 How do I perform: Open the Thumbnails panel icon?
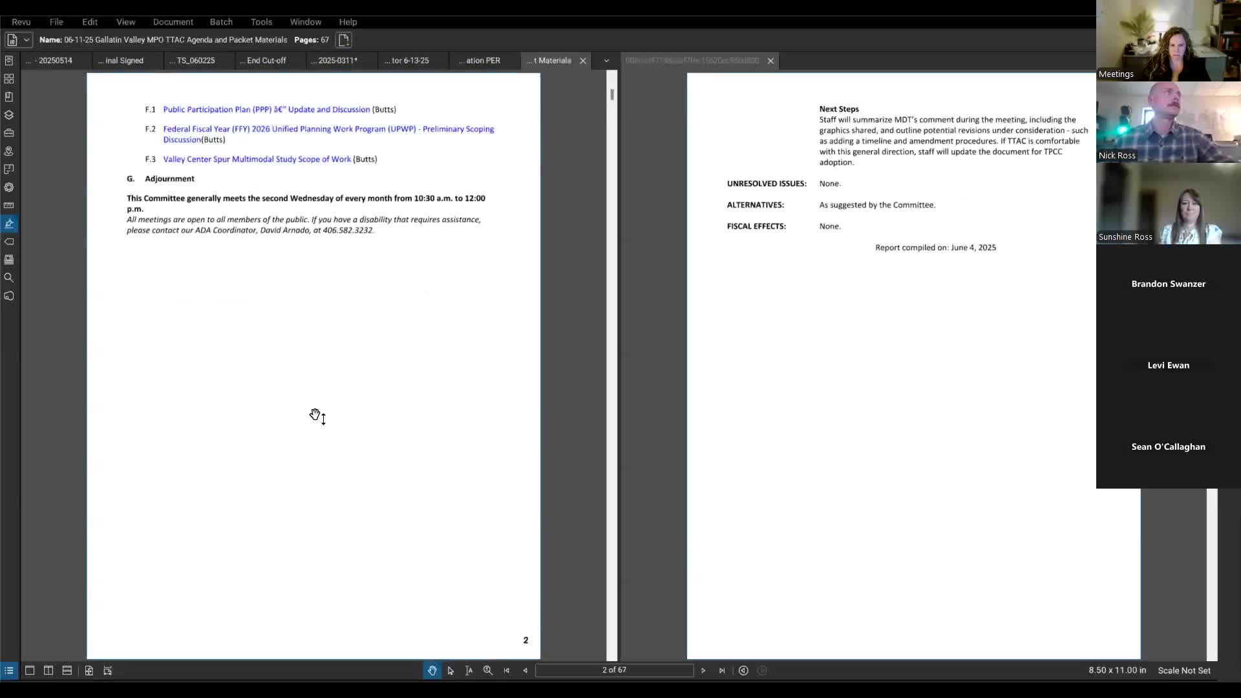9,79
